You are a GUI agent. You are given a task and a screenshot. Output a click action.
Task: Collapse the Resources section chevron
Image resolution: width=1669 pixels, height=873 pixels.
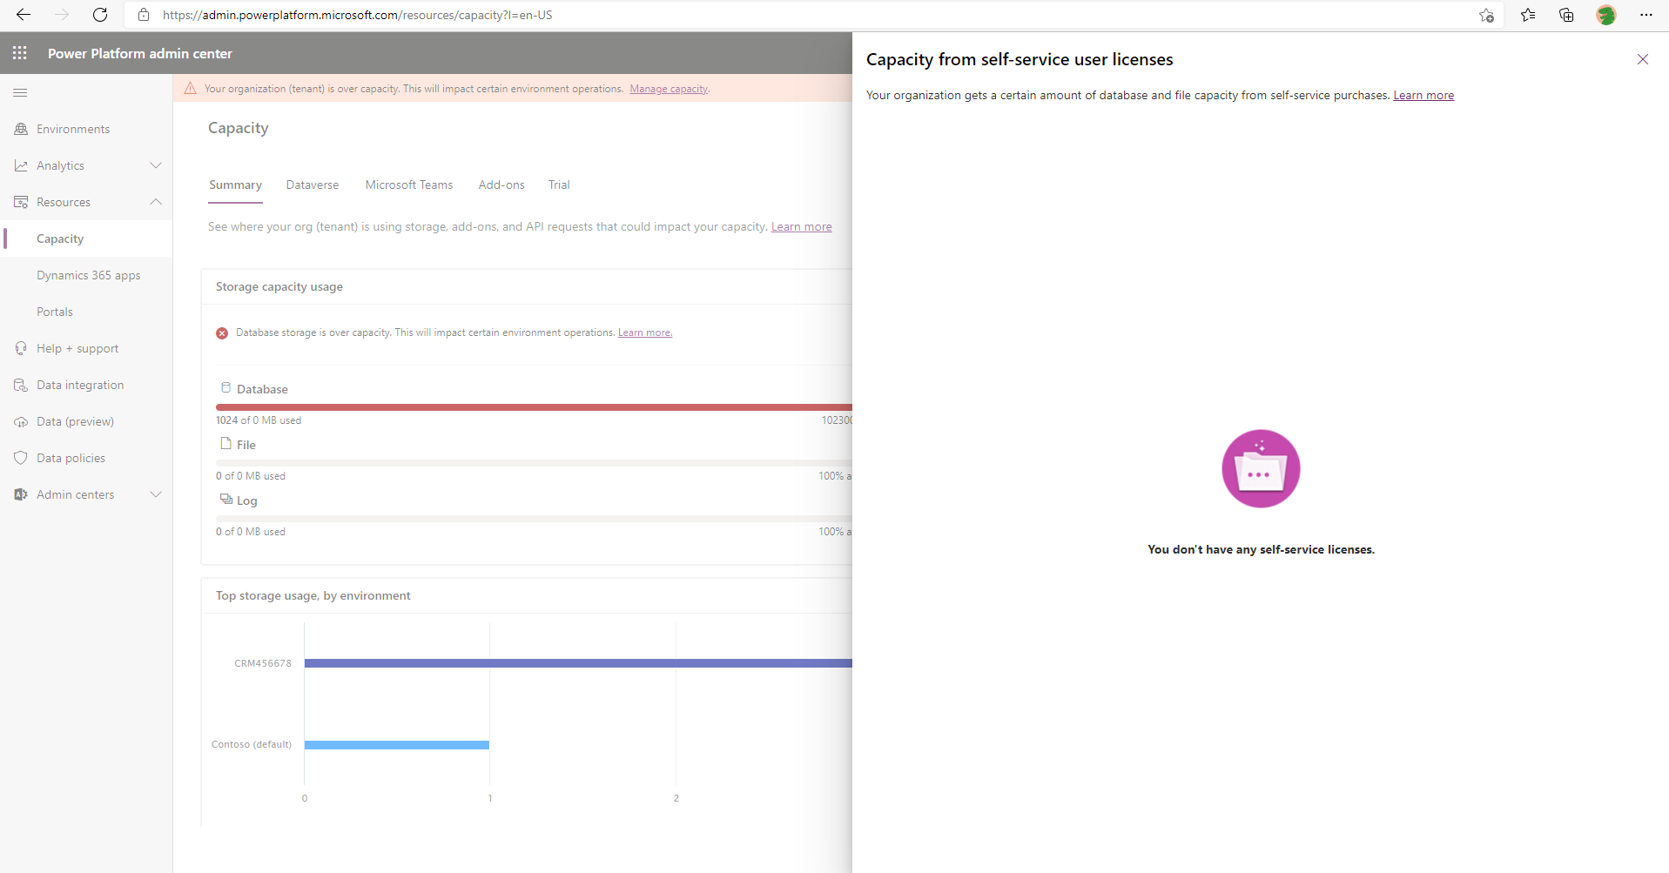(155, 201)
